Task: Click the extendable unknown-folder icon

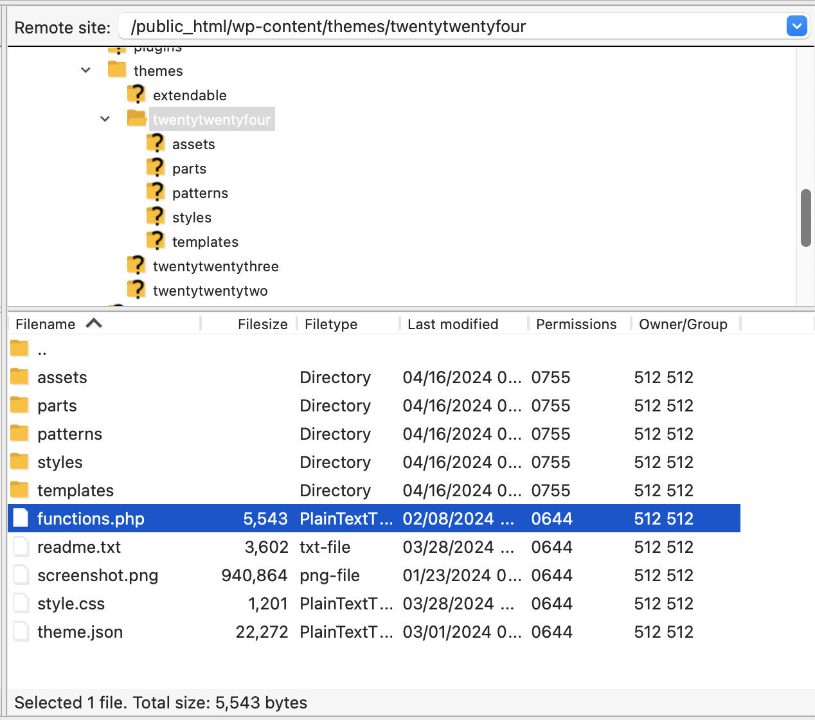Action: pos(136,94)
